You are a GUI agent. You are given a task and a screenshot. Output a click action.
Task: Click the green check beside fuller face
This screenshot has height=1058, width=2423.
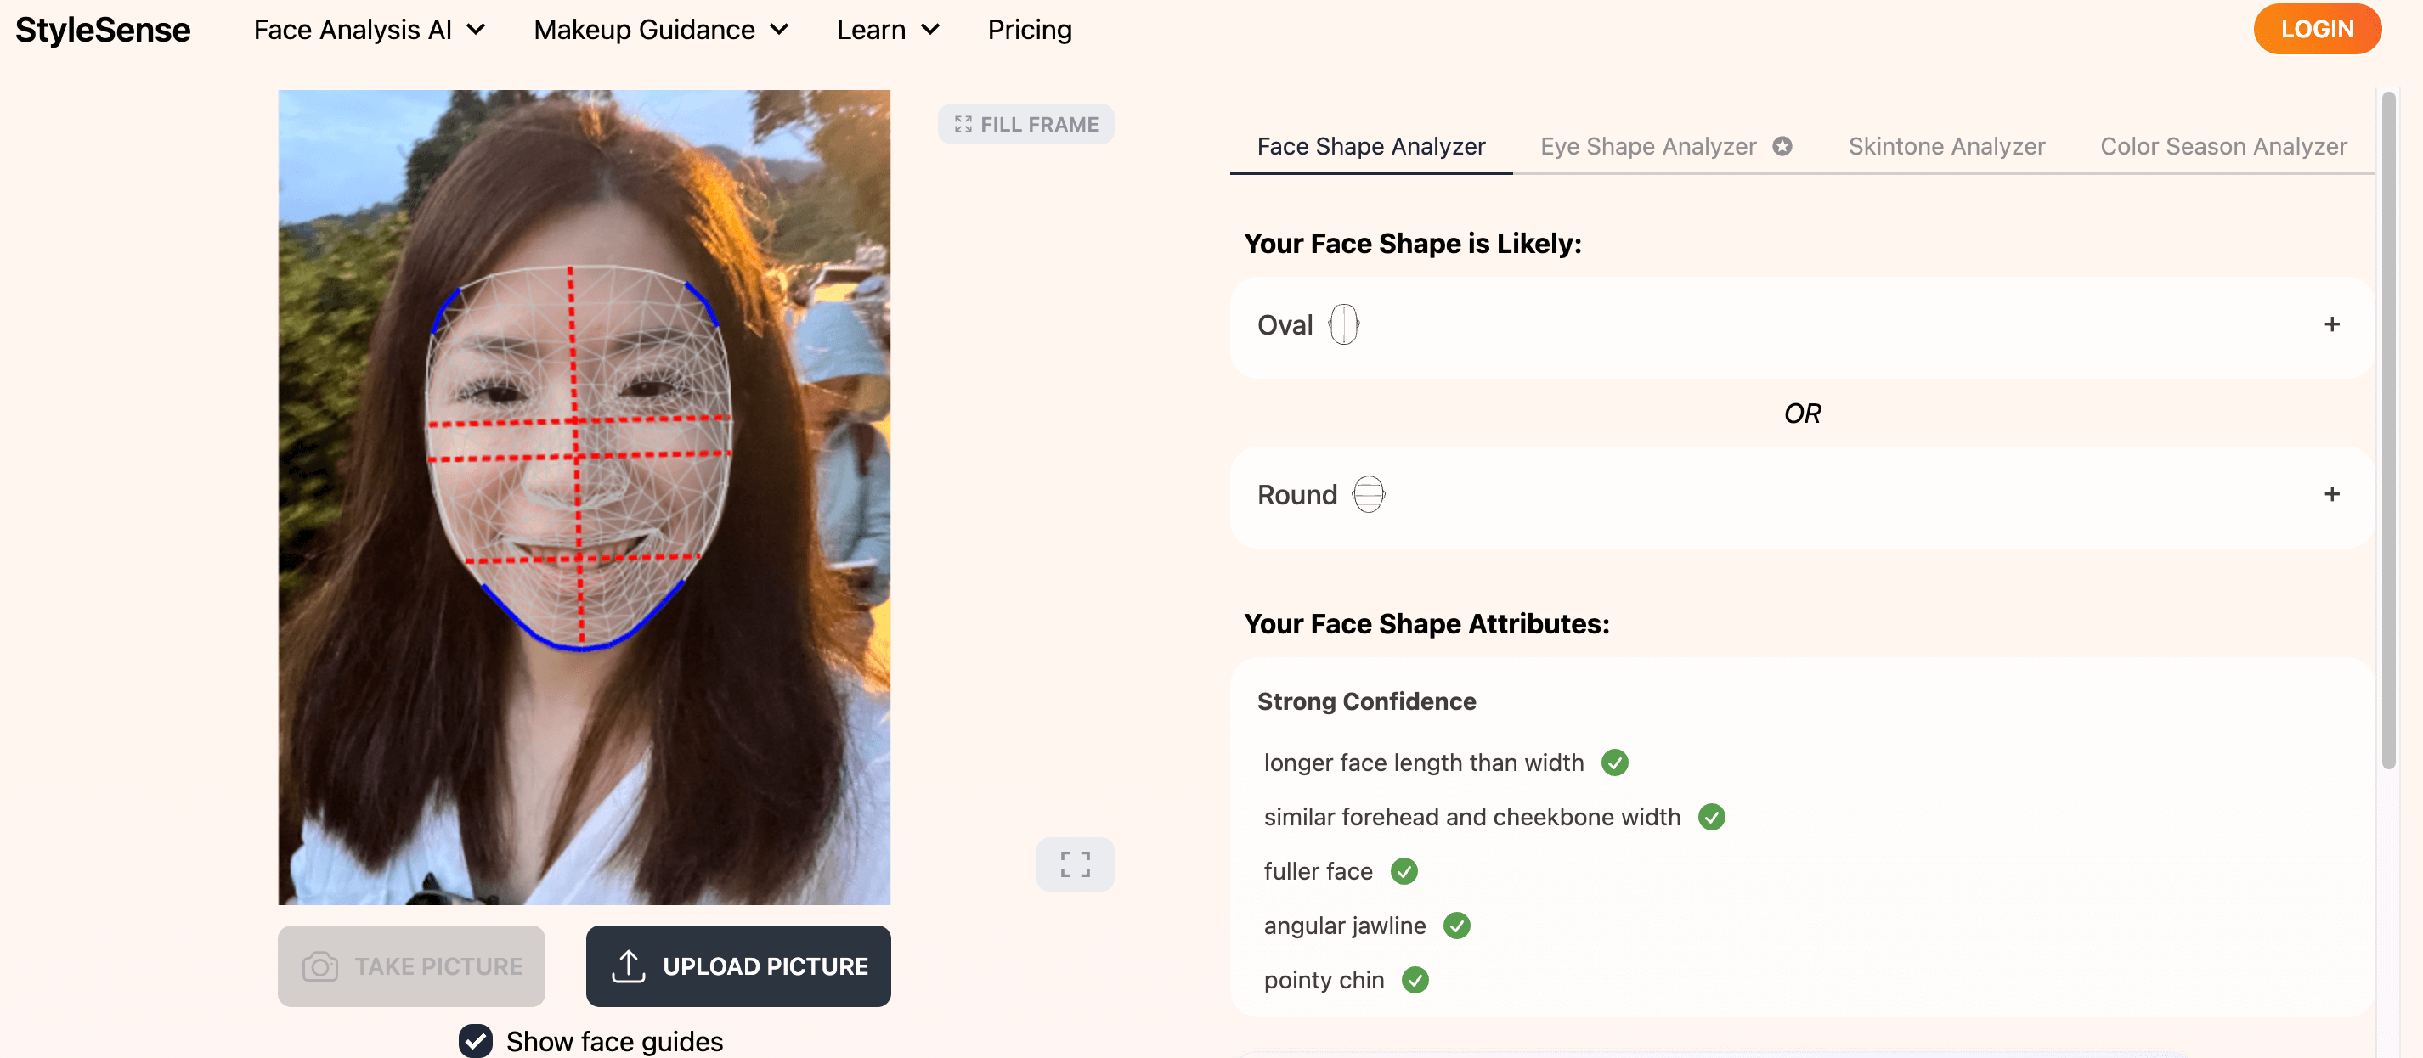[x=1404, y=871]
